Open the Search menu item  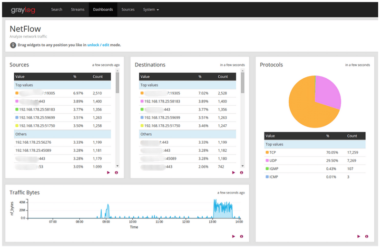coord(57,9)
